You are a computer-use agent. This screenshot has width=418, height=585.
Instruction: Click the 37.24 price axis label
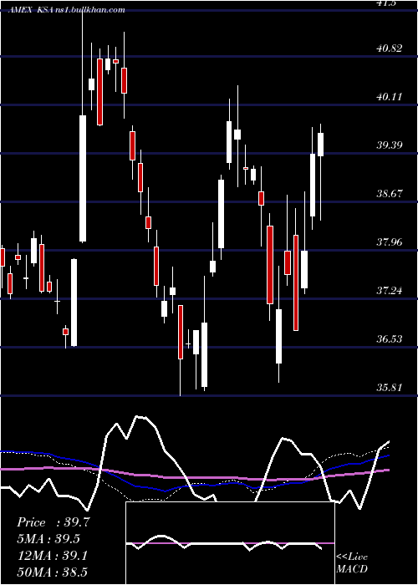click(390, 291)
